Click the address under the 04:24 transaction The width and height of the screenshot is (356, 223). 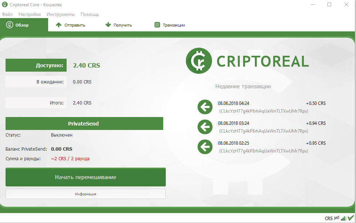(x=263, y=111)
